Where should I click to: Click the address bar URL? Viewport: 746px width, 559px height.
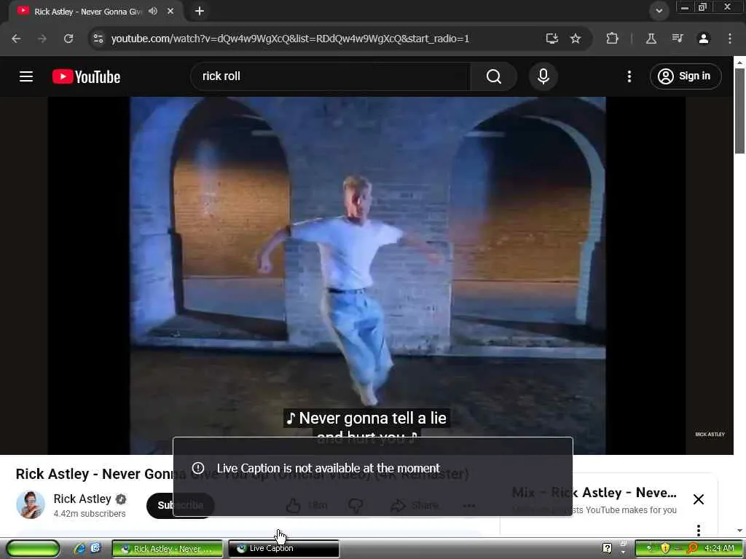290,39
